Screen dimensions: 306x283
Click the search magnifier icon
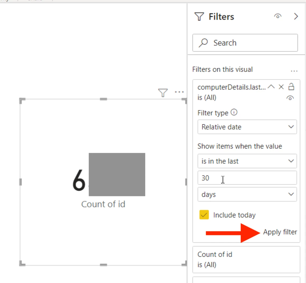203,43
